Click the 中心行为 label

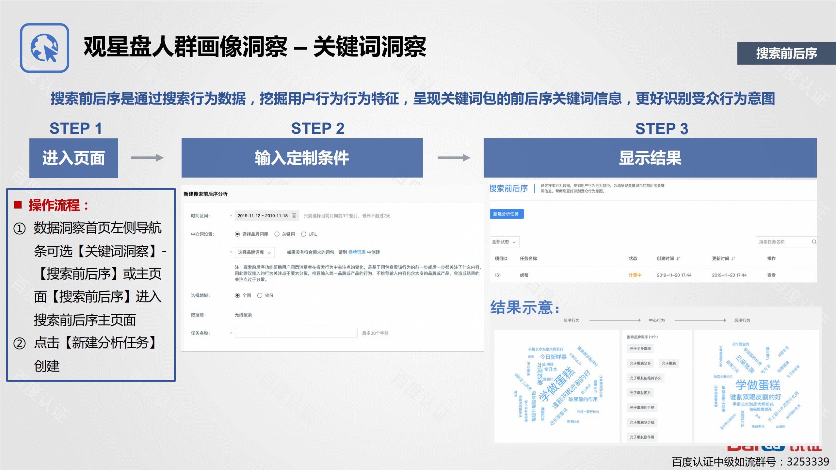pyautogui.click(x=657, y=321)
